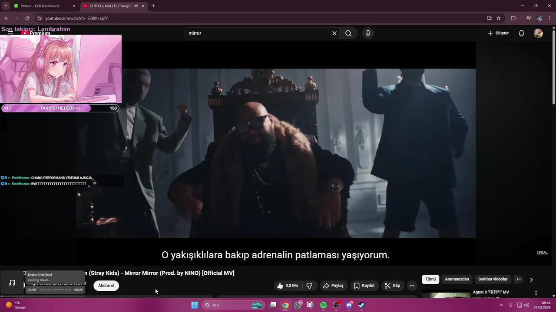Viewport: 556px width, 312px height.
Task: Open Snipping Tool from taskbar
Action: click(310, 305)
